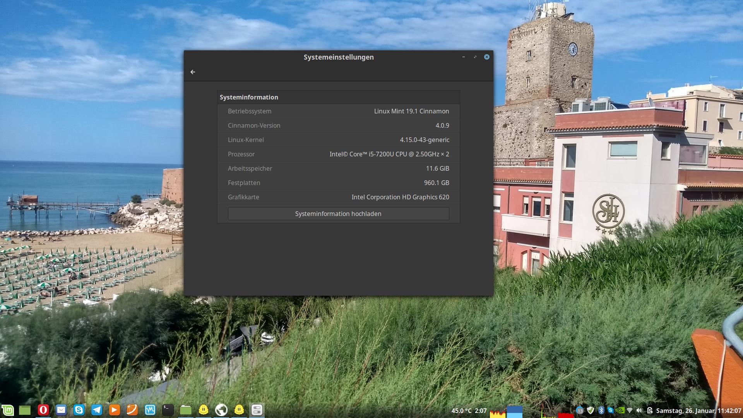Open the system monitor launcher
The height and width of the screenshot is (418, 743).
150,410
